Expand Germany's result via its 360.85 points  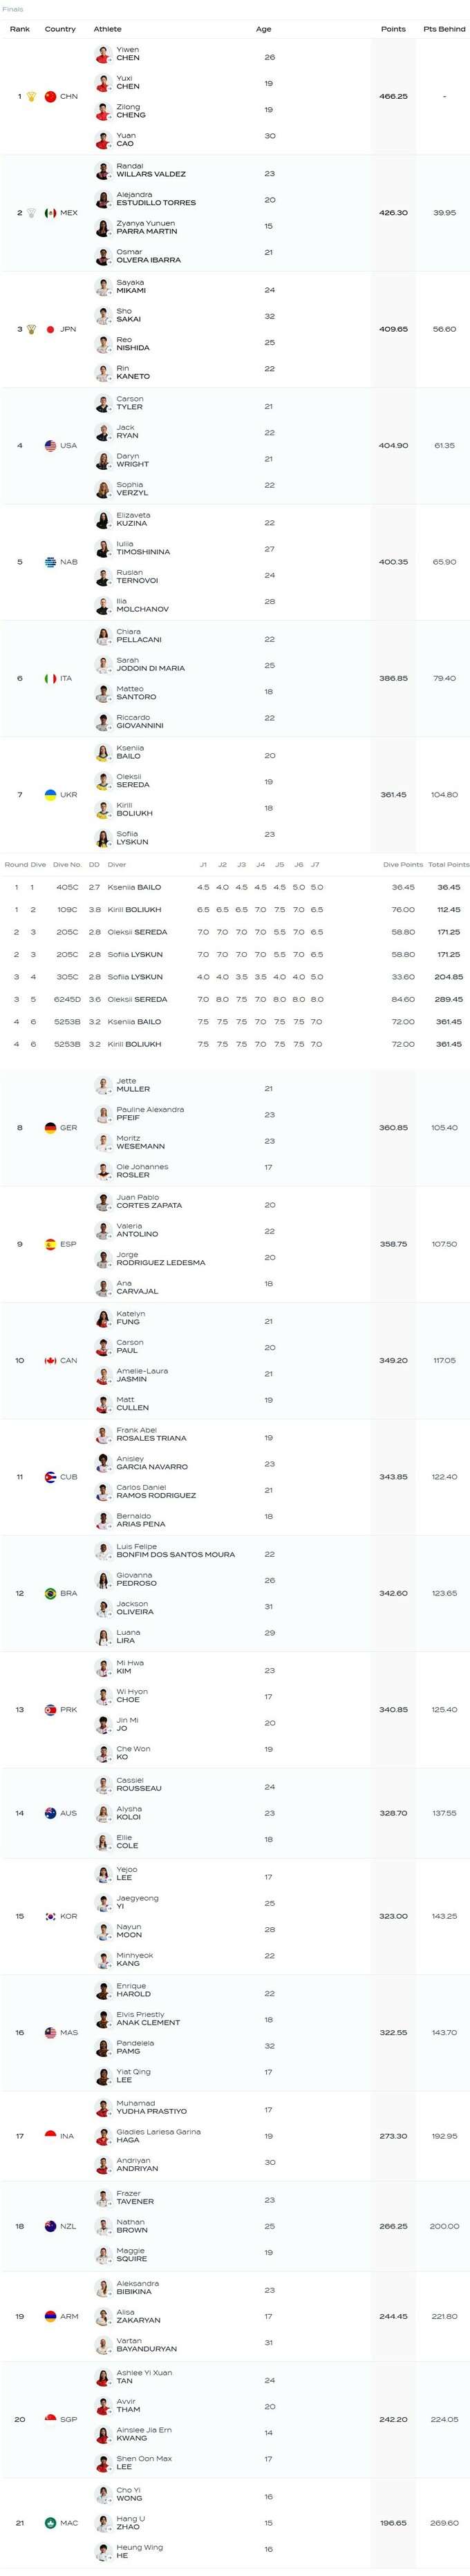tap(393, 1128)
